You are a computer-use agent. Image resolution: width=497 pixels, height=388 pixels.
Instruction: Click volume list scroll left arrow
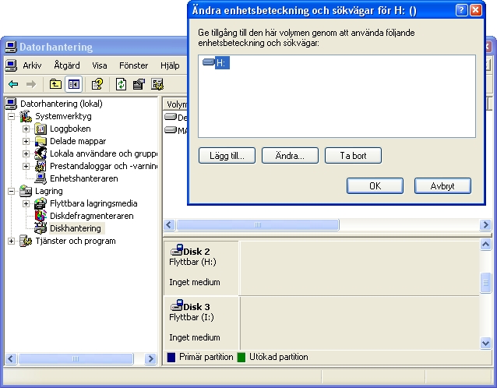pyautogui.click(x=169, y=225)
